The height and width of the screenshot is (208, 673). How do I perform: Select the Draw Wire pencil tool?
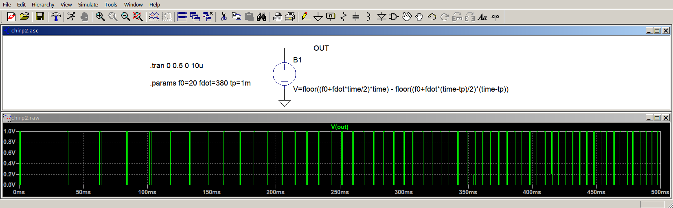(306, 17)
